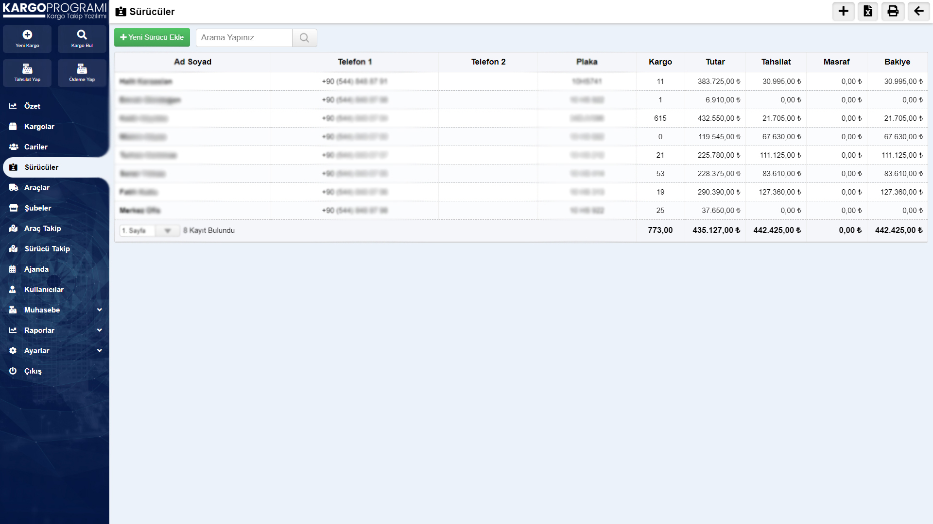This screenshot has height=524, width=933.
Task: Sort by Kargo column header
Action: tap(660, 62)
